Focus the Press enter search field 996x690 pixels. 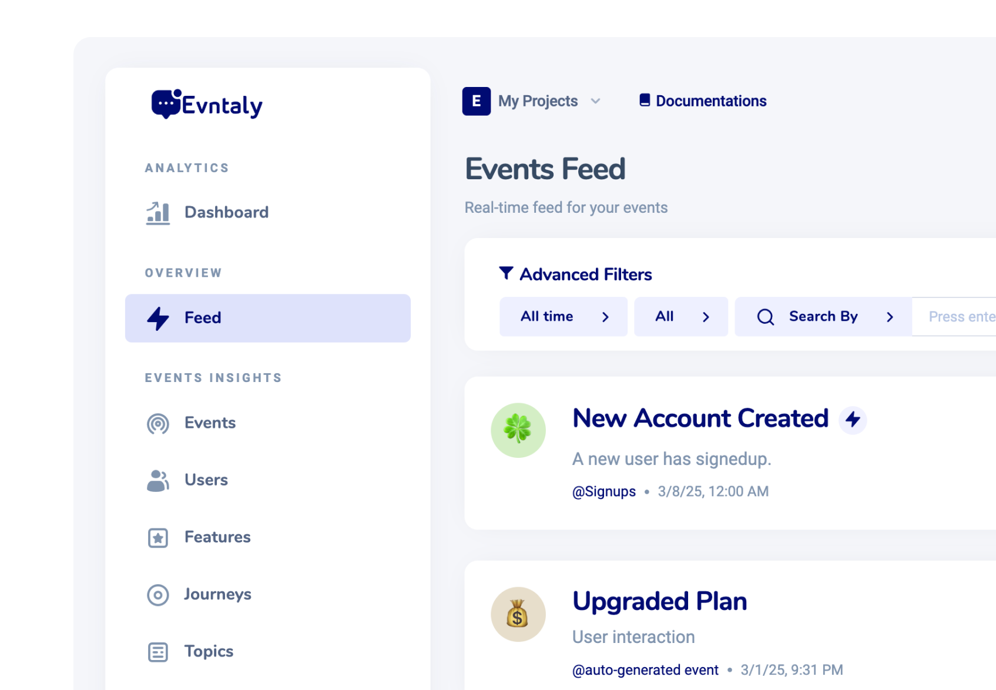pyautogui.click(x=958, y=317)
